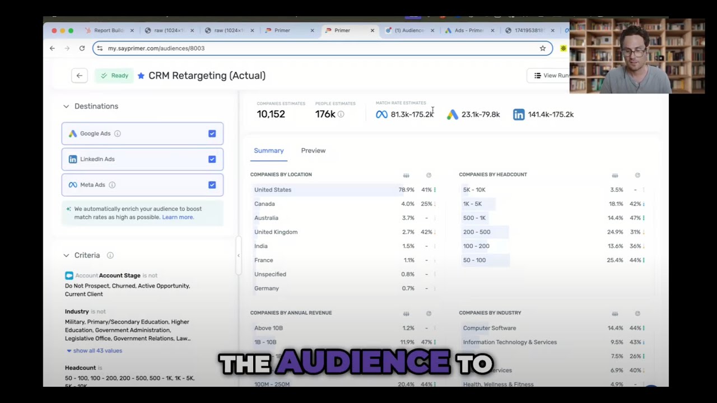Click the 10,152 companies estimate value
Screen dimensions: 717x403
271,114
